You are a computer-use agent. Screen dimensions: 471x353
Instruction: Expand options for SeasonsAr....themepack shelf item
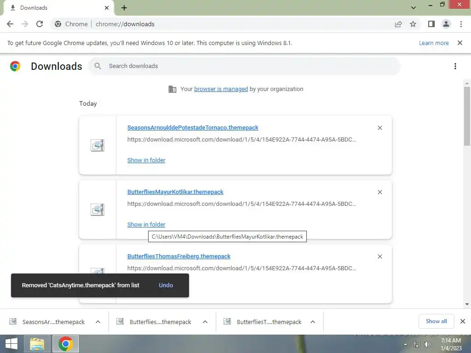coord(98,322)
